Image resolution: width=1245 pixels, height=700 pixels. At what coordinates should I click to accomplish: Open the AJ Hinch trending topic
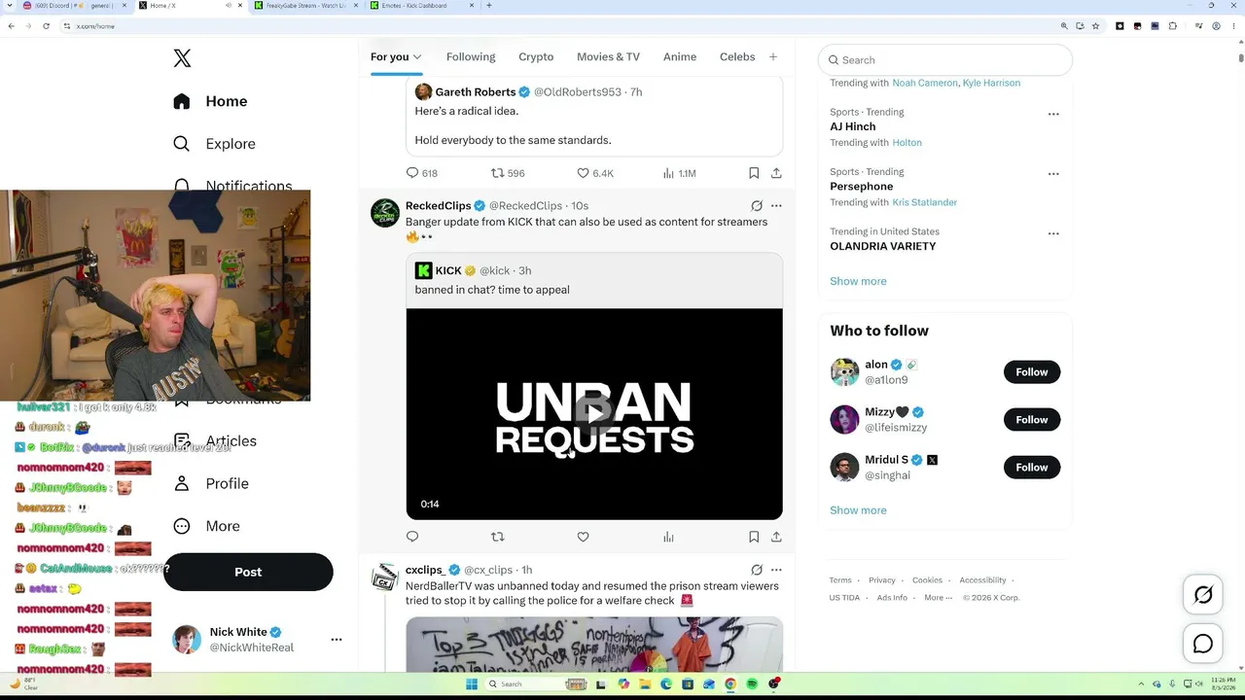click(853, 126)
